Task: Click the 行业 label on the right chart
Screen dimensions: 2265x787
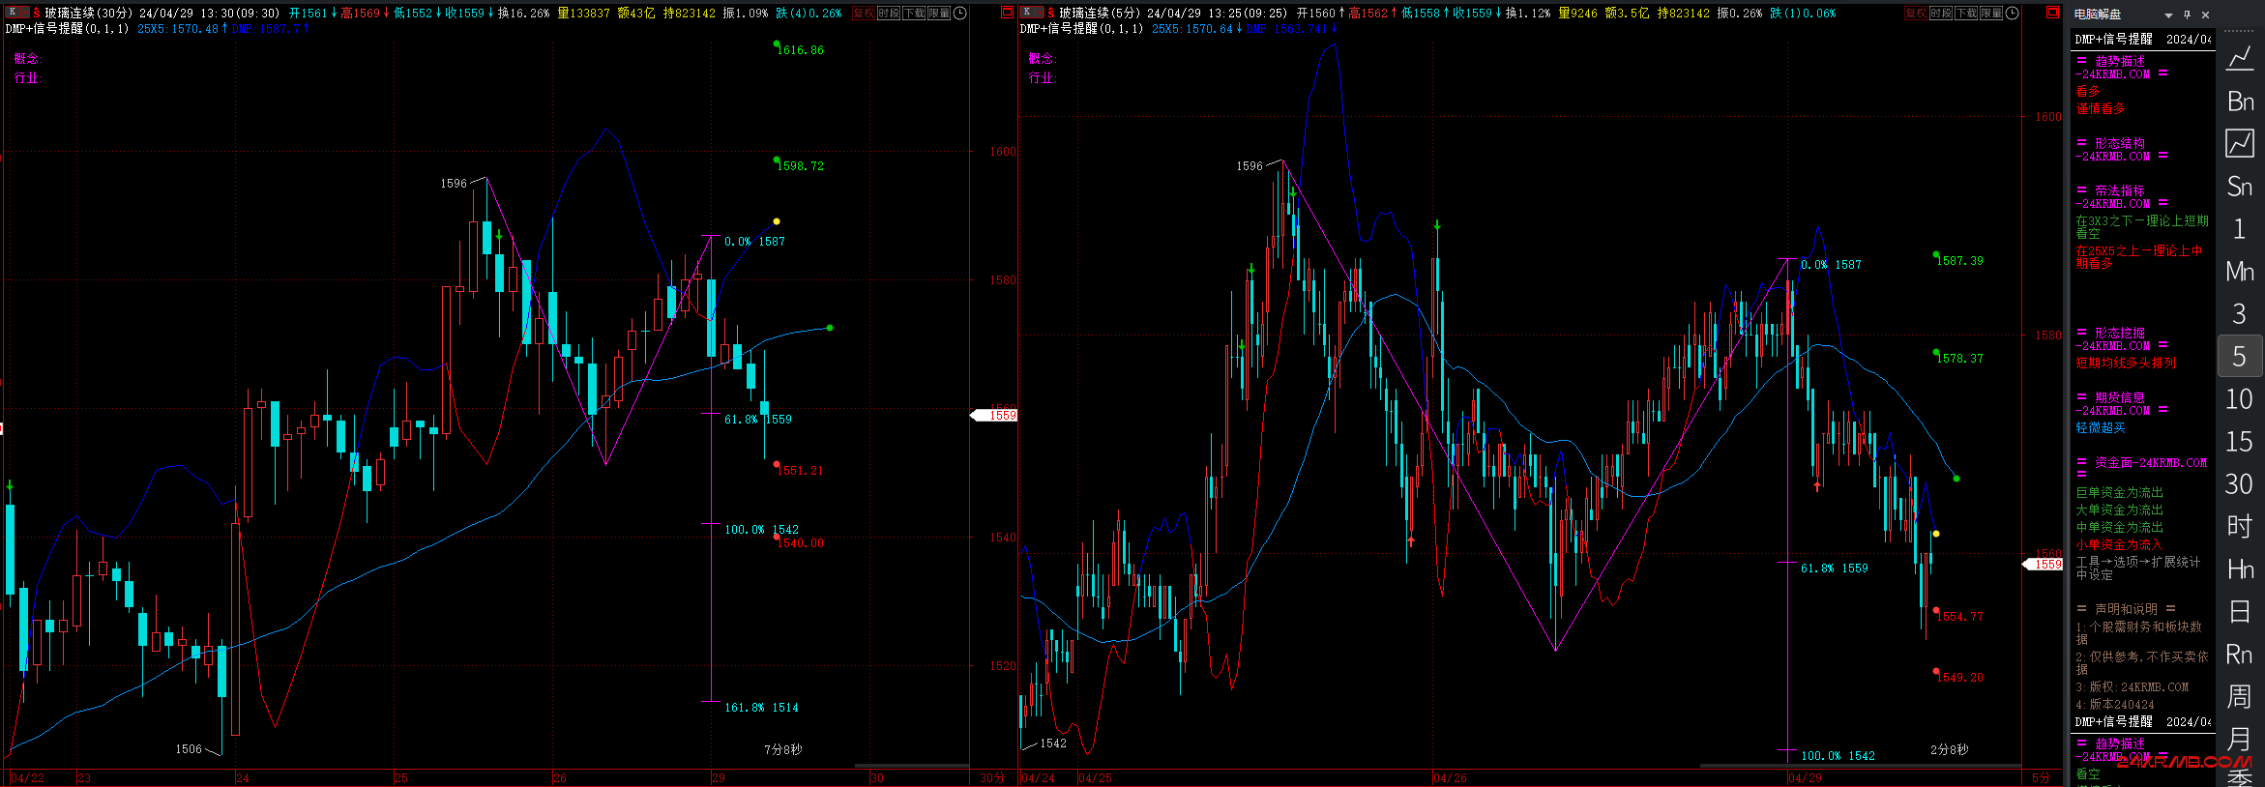Action: click(1042, 77)
